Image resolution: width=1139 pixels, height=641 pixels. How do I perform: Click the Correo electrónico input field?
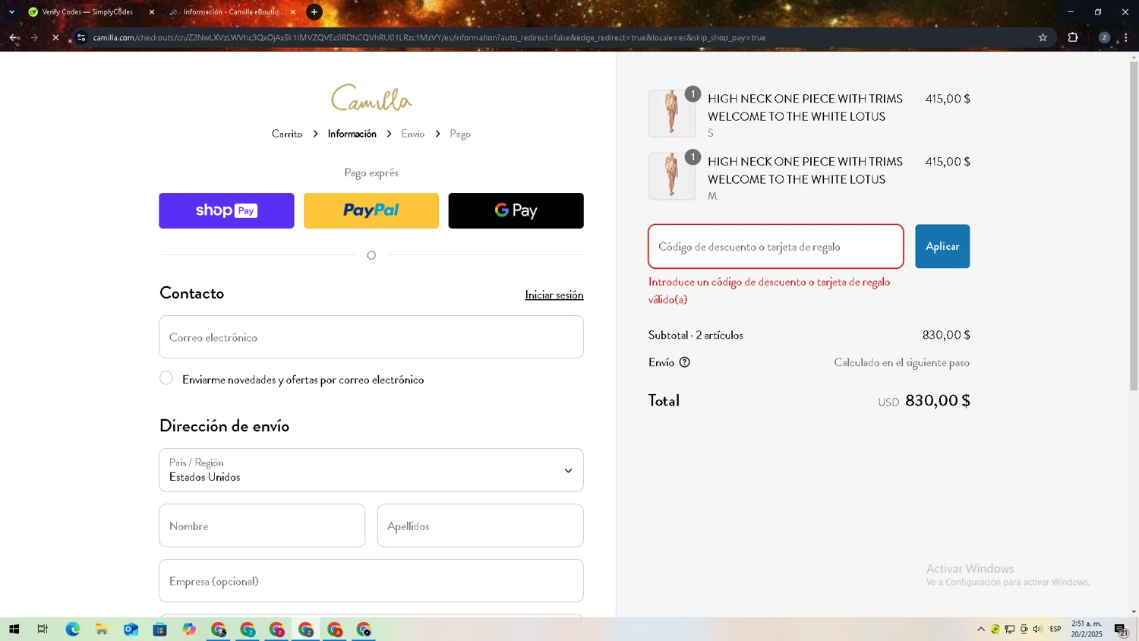(371, 337)
